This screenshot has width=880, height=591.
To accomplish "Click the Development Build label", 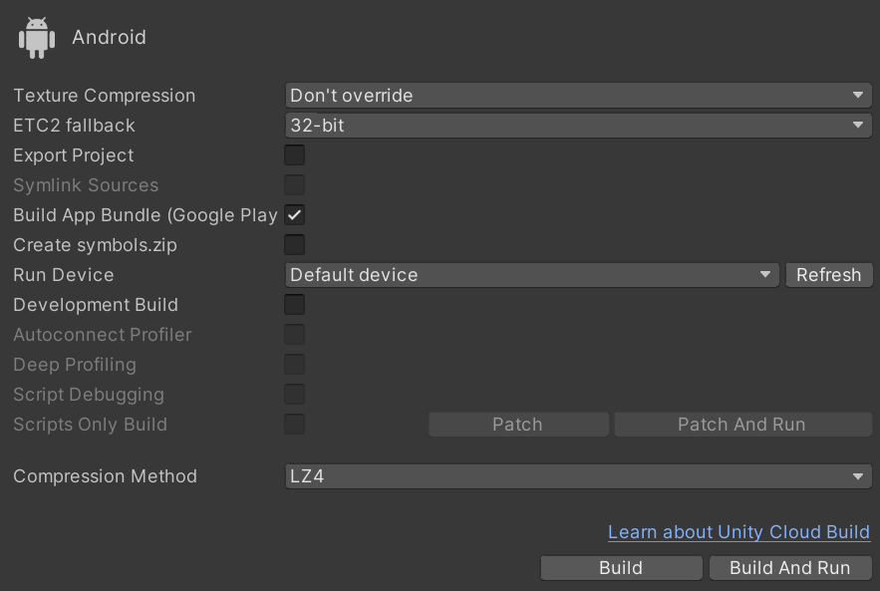I will 96,305.
